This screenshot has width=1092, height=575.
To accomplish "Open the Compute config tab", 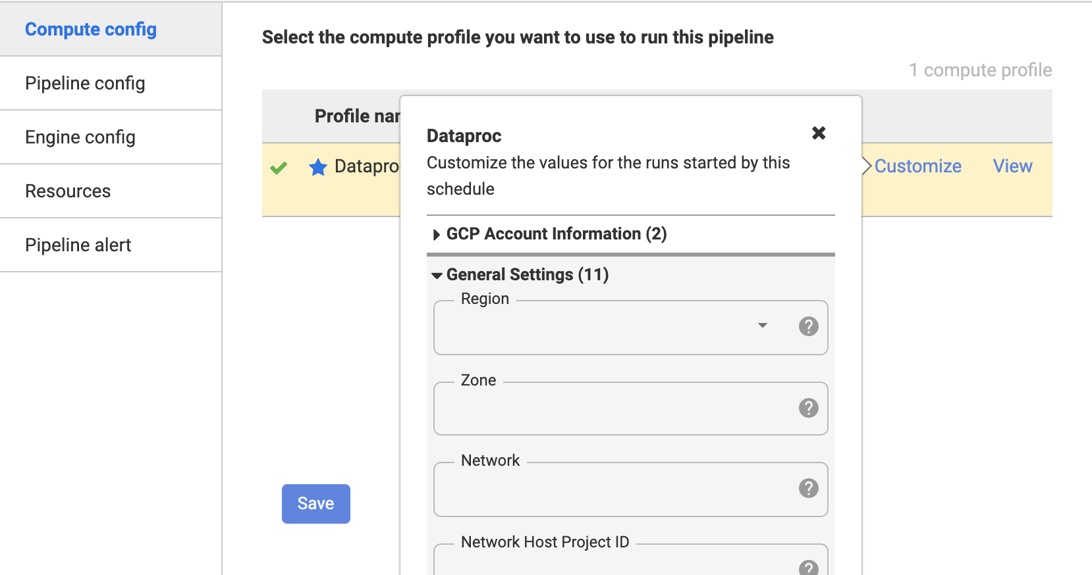I will (x=91, y=30).
